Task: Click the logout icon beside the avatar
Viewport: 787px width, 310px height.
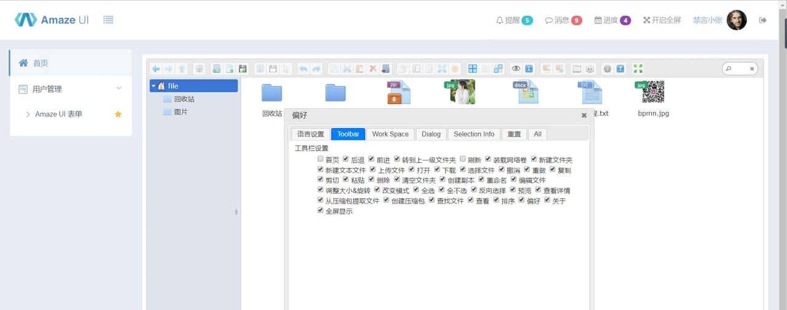Action: click(x=763, y=20)
